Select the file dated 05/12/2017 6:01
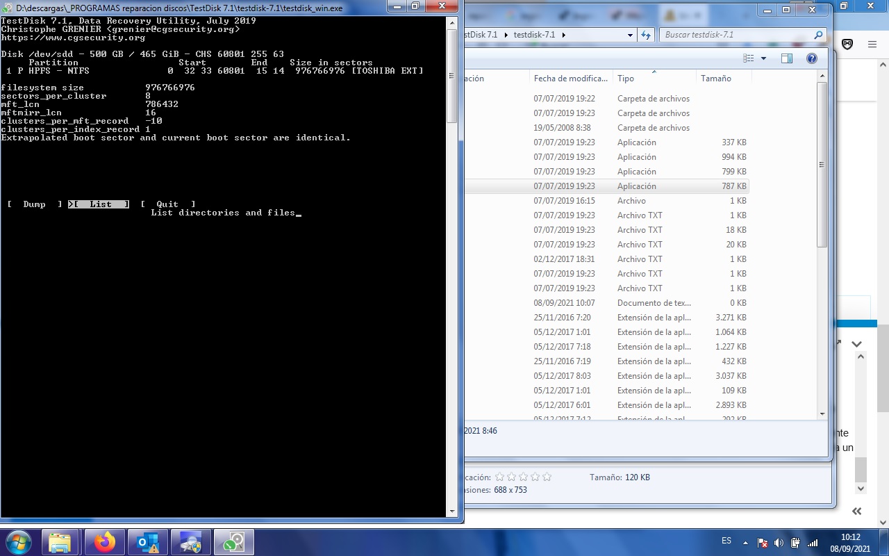The image size is (889, 556). coord(606,405)
